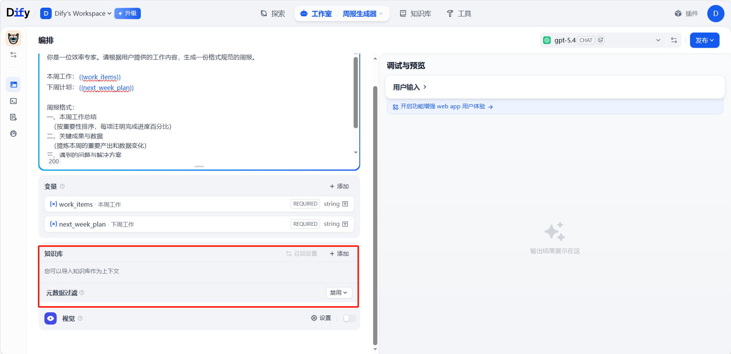Open the 元数据过滤 禁用 dropdown
The image size is (731, 354).
pos(339,293)
